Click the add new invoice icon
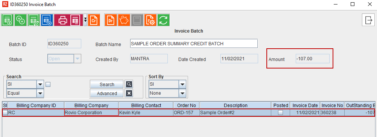This screenshot has height=137, width=377. coord(7,20)
